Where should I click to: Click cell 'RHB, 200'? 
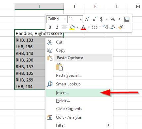[30, 60]
